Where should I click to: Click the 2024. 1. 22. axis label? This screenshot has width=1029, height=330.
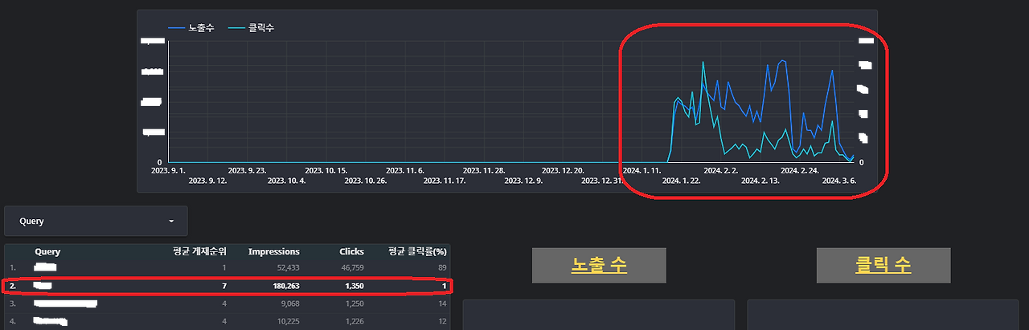click(682, 181)
